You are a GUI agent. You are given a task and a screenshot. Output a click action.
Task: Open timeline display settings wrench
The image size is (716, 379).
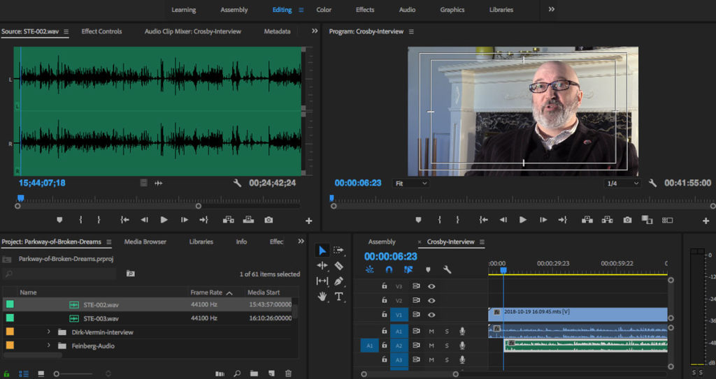point(447,269)
